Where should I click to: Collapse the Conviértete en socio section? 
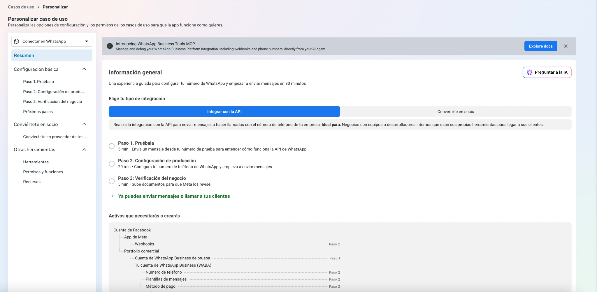(x=84, y=124)
